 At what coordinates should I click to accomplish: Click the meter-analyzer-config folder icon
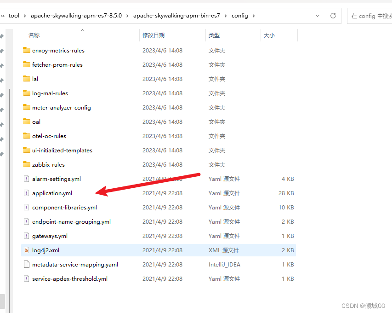[x=27, y=107]
